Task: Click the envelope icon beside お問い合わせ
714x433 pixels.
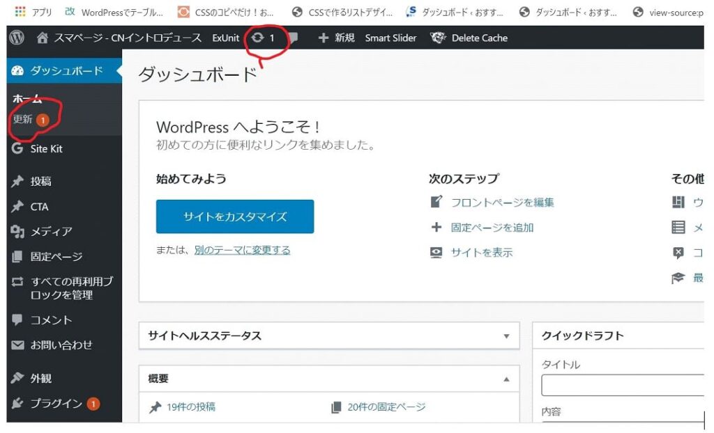Action: (x=17, y=345)
